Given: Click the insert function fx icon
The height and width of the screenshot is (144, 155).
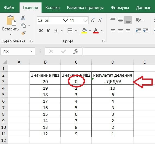Looking at the screenshot, I should tap(75, 51).
